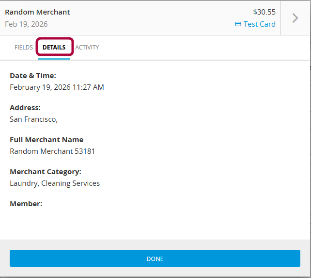
Task: Click the $30.55 transaction amount
Action: [264, 12]
